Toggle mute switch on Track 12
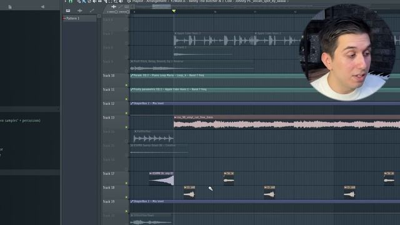This screenshot has width=400, height=225. point(126,113)
